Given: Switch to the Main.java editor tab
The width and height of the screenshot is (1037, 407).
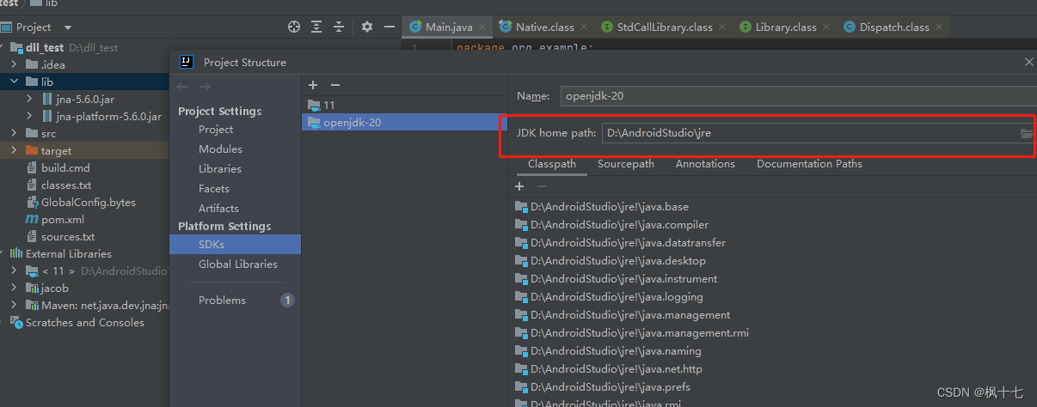Looking at the screenshot, I should coord(448,27).
